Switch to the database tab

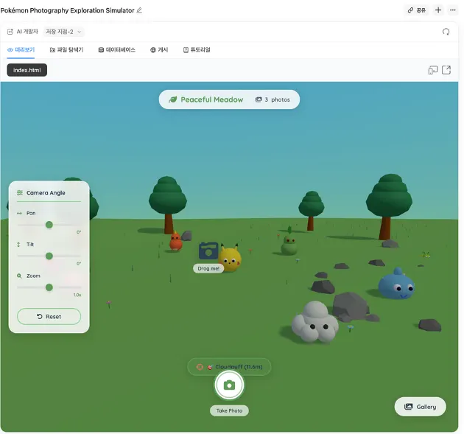117,49
